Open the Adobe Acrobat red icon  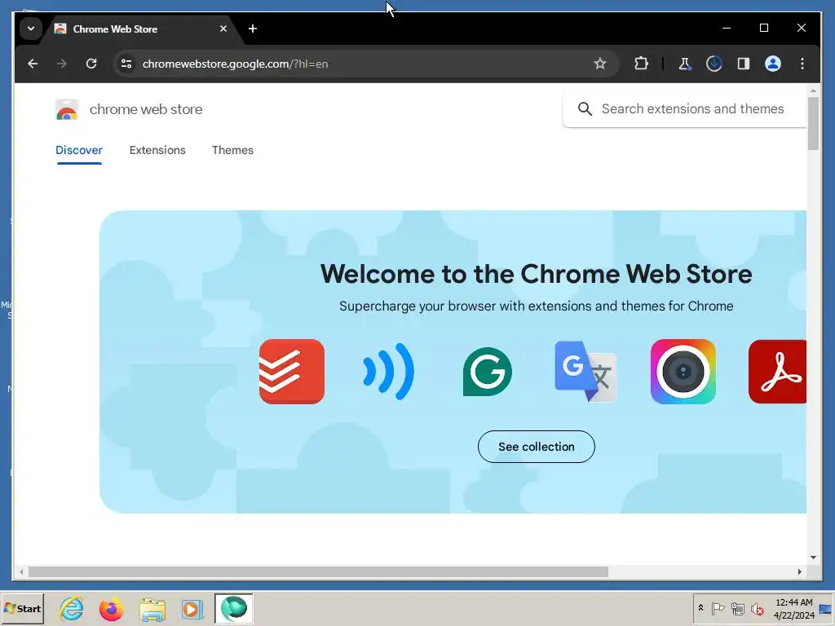click(x=777, y=372)
